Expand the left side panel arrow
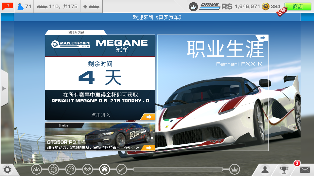 pyautogui.click(x=4, y=88)
